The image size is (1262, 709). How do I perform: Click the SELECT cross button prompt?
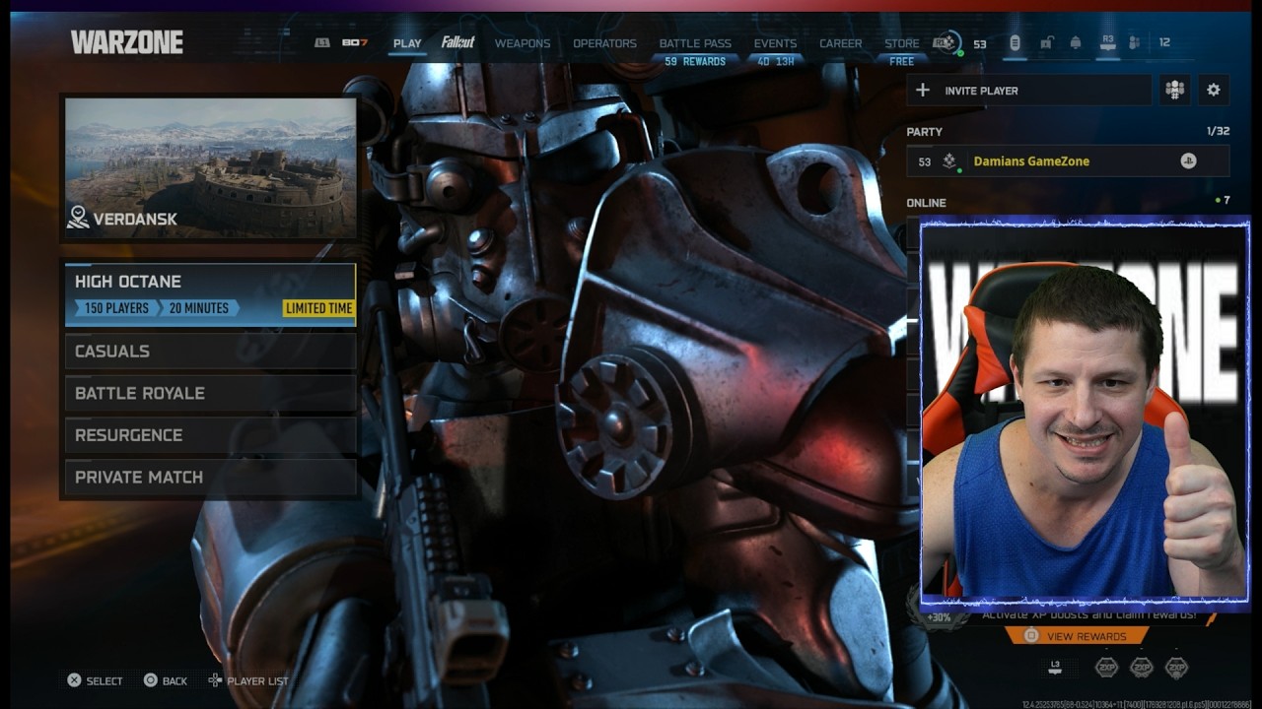[95, 680]
